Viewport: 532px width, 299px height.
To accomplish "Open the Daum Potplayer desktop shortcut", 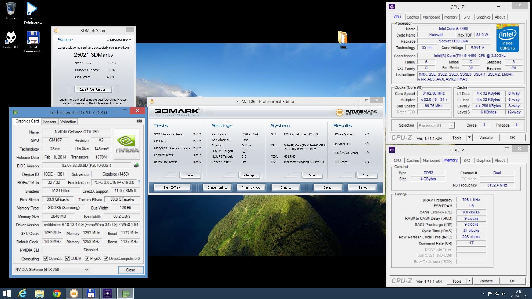I will [33, 12].
